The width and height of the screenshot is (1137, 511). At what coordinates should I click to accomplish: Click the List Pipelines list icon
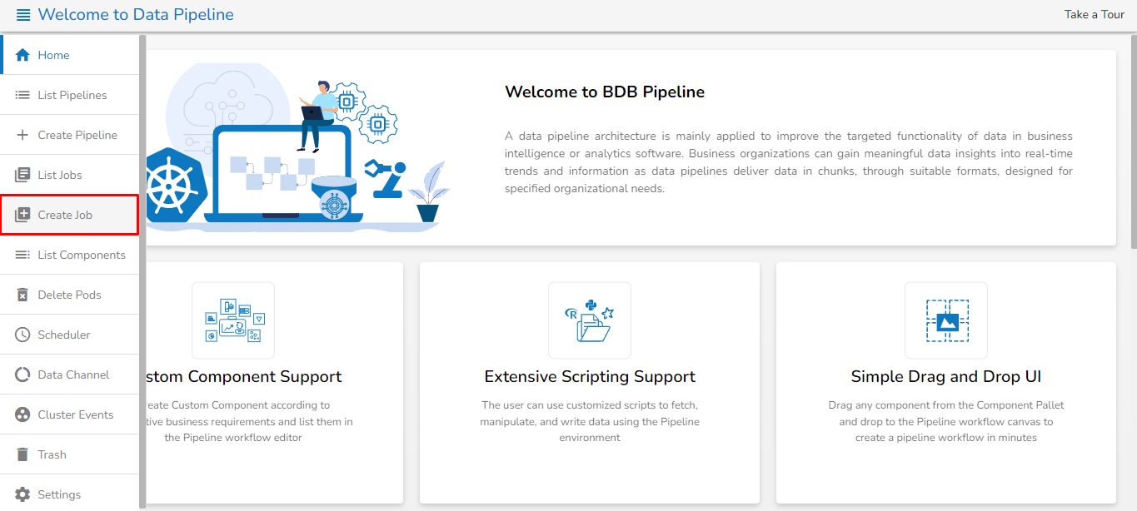[22, 95]
